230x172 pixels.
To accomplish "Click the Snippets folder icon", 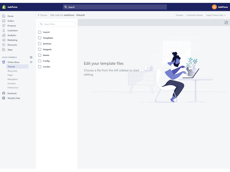I will (x=40, y=49).
